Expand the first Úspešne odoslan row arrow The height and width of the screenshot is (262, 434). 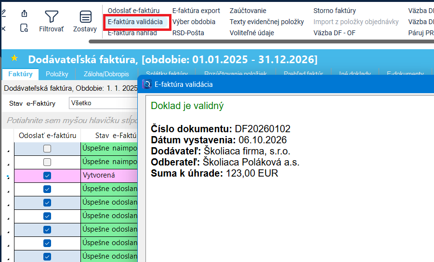click(x=8, y=192)
